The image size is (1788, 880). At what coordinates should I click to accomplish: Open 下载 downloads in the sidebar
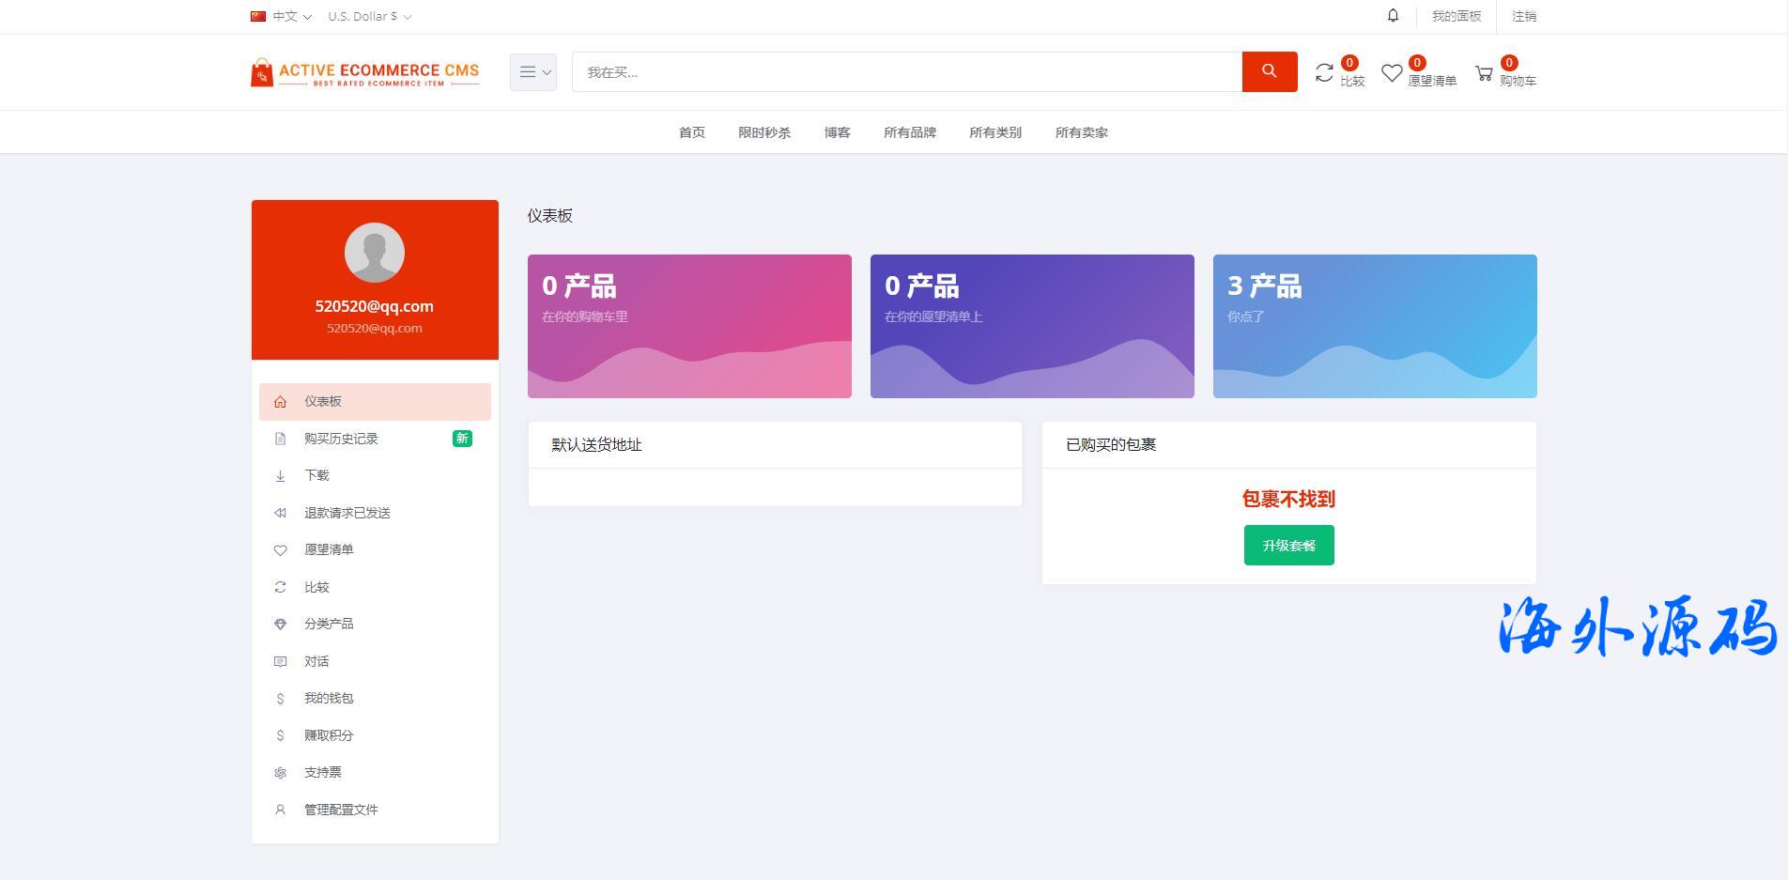pyautogui.click(x=316, y=475)
